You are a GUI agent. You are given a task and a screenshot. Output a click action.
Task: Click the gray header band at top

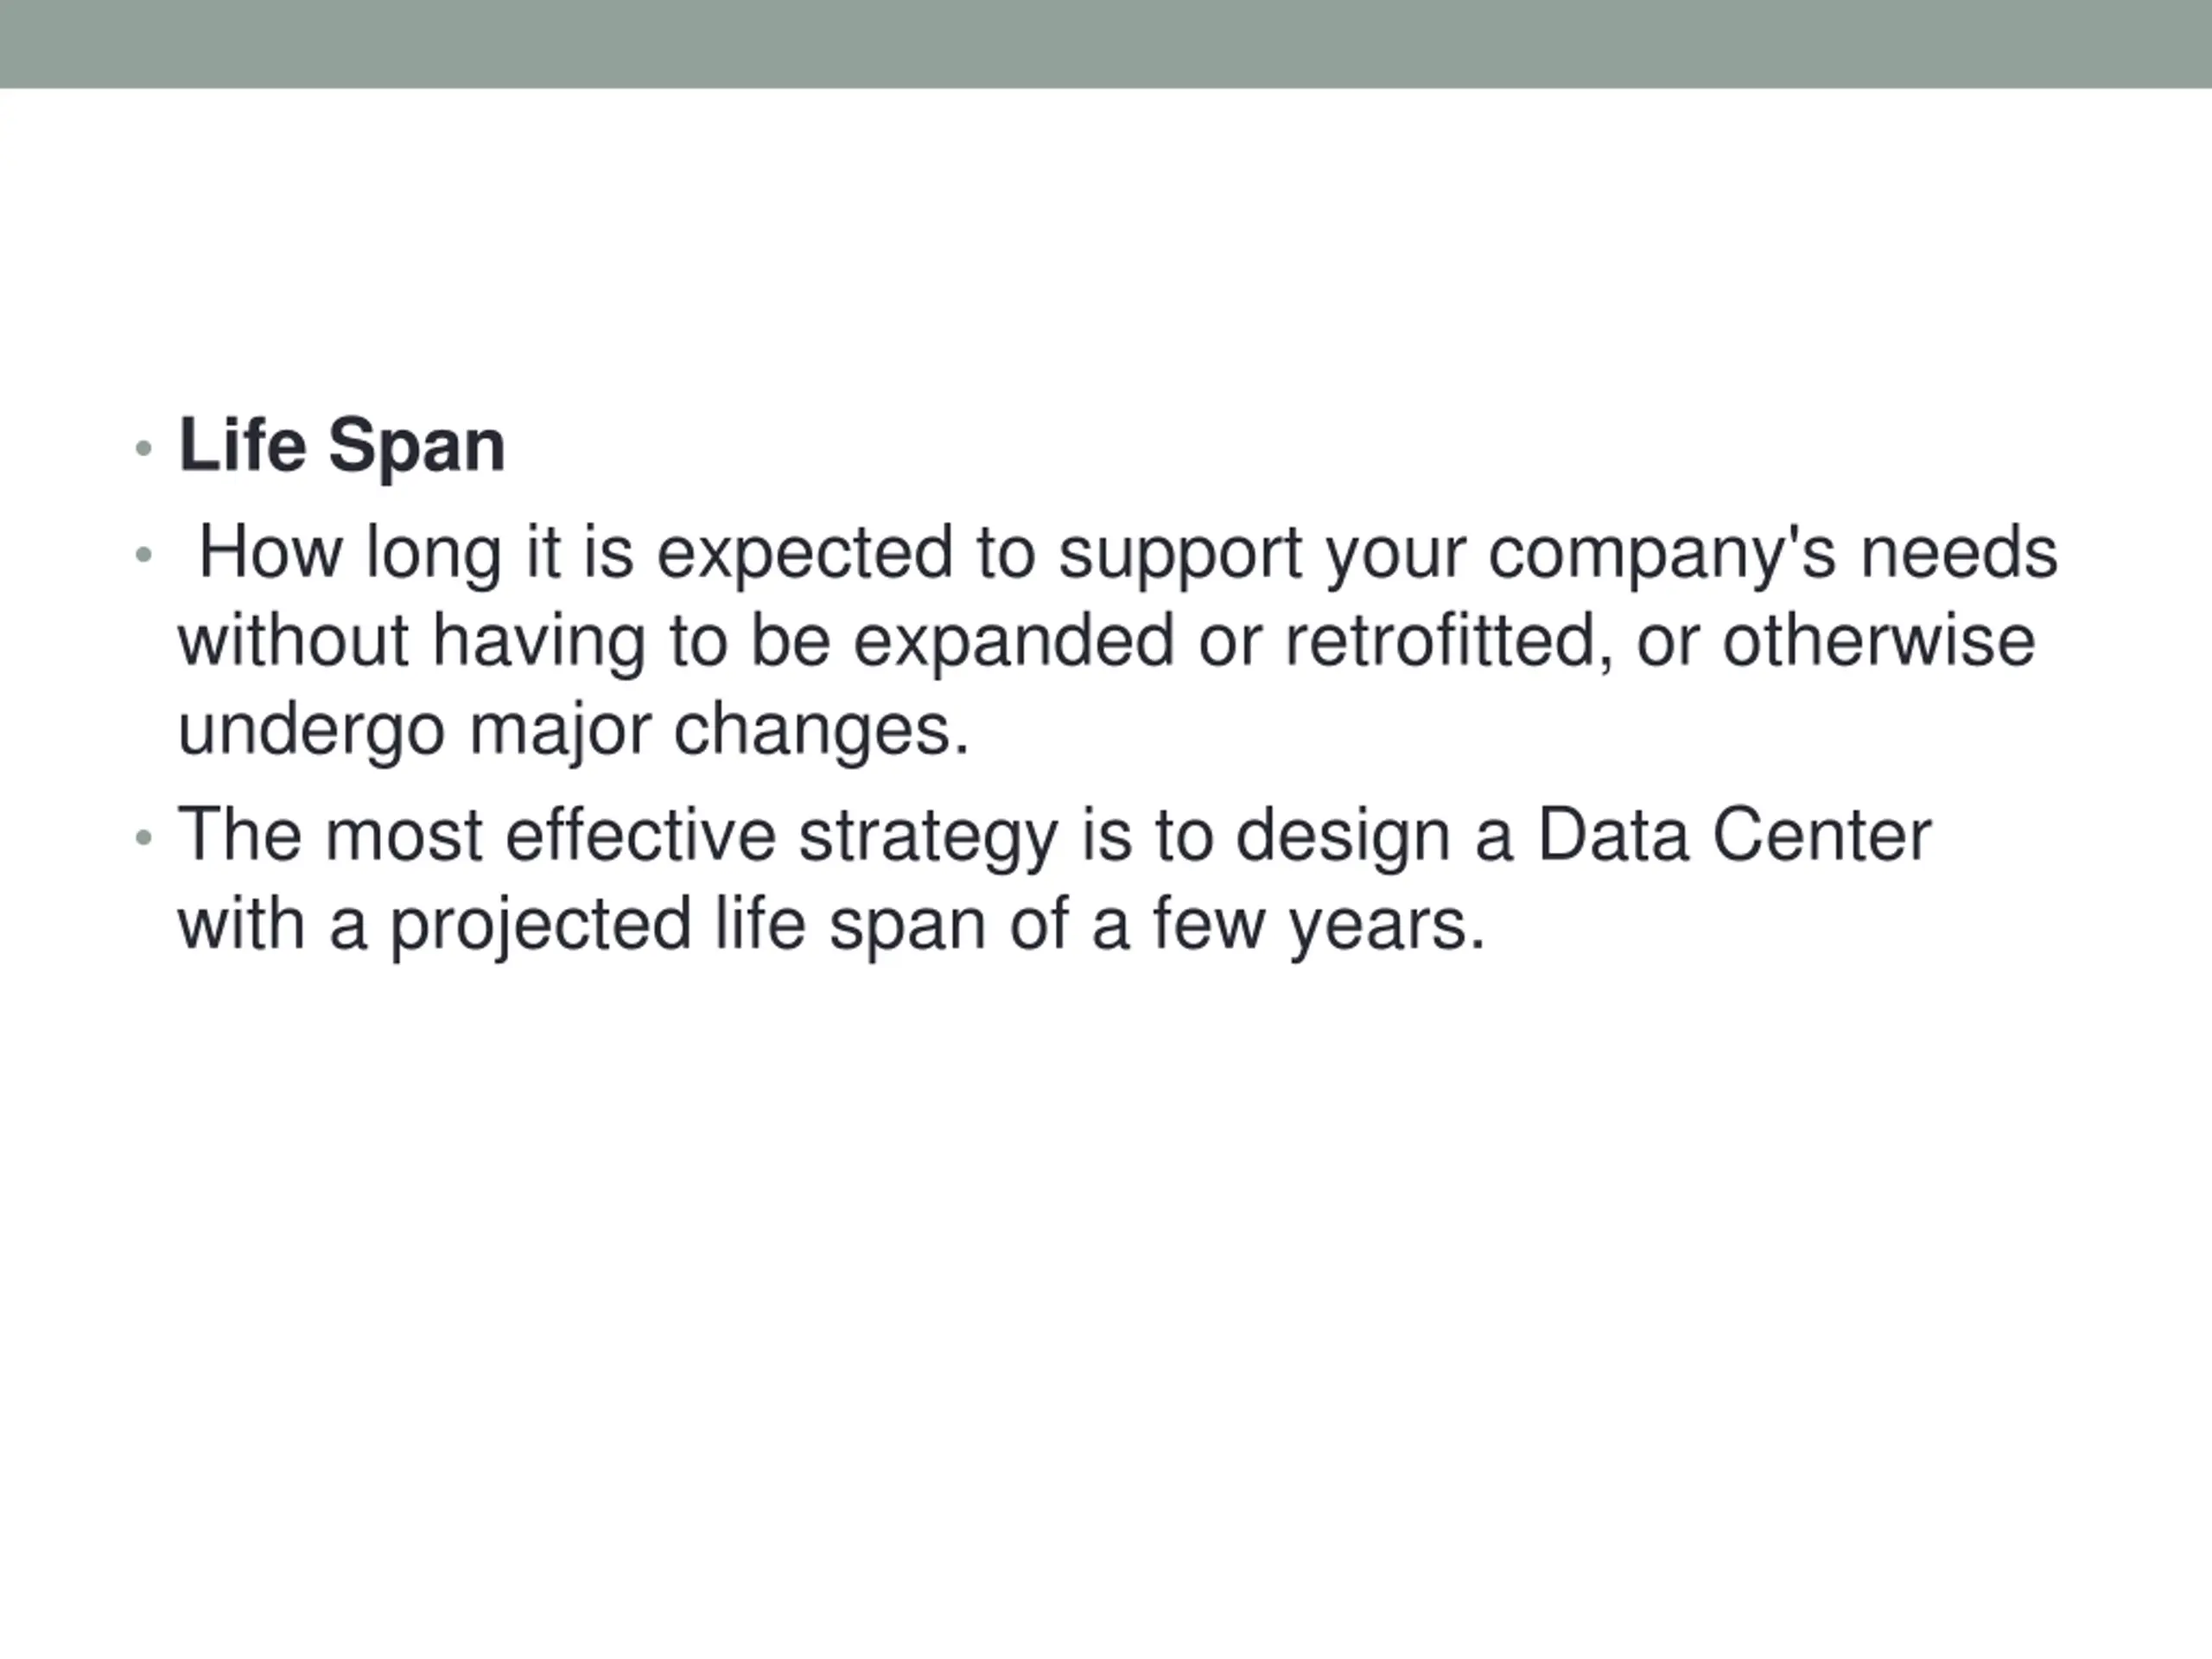click(x=1106, y=44)
